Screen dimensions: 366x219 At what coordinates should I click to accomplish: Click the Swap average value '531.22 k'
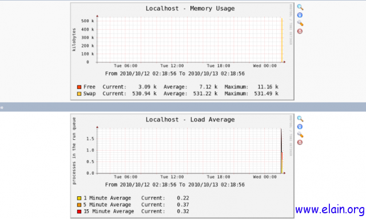click(x=205, y=94)
